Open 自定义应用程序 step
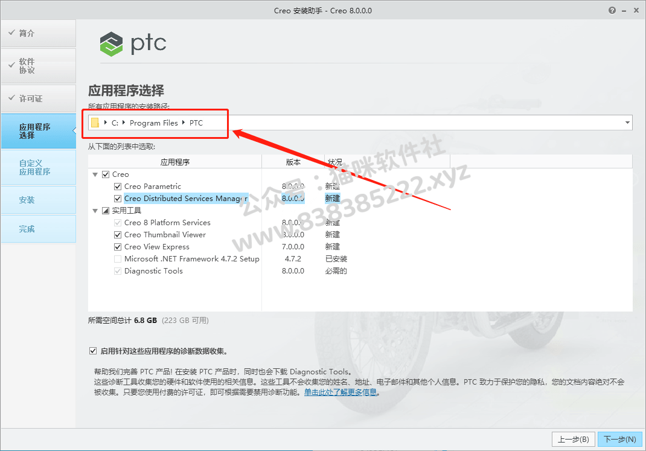Viewport: 646px width, 451px height. [x=38, y=167]
